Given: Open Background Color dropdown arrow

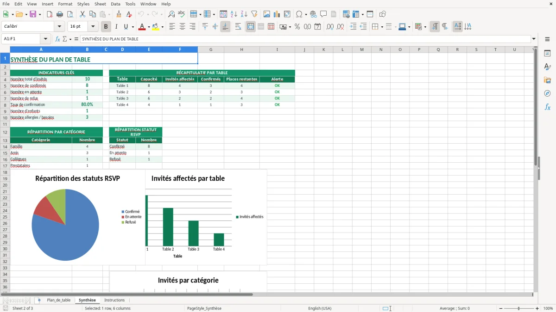Looking at the screenshot, I should 162,27.
